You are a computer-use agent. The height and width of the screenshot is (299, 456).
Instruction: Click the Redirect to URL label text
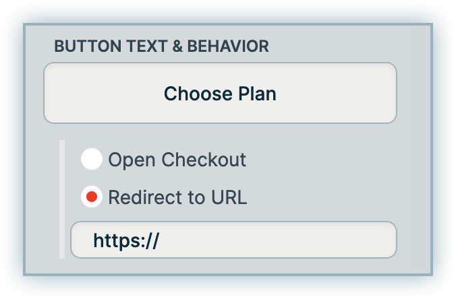177,198
